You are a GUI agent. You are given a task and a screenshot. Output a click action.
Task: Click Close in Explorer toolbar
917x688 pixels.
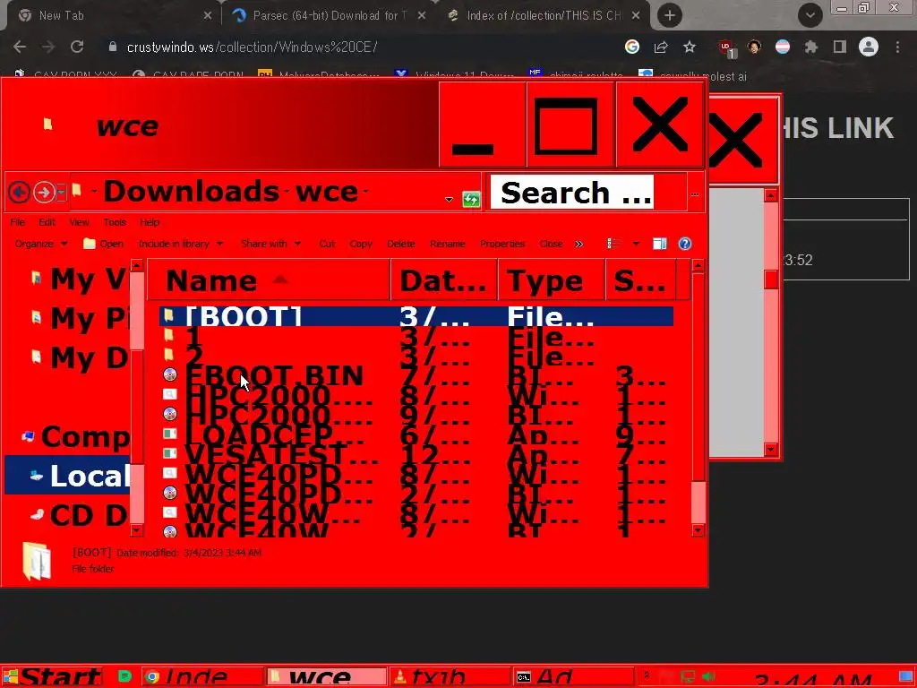point(551,244)
